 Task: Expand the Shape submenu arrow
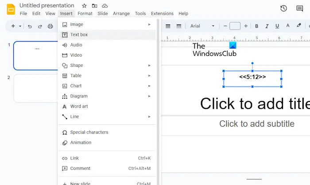pos(150,66)
